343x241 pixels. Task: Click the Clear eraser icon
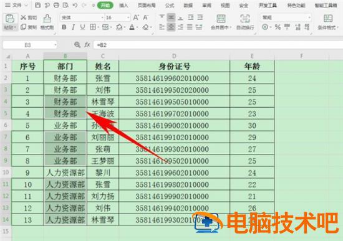tap(145, 27)
